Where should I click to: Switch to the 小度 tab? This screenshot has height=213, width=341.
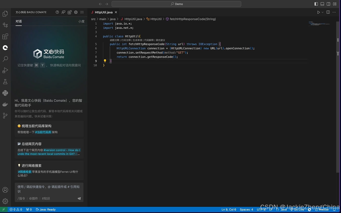[81, 21]
